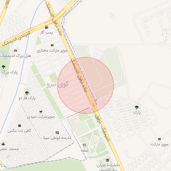Screen dimensions: 171x171
Task: Click the school icon above مدرسه ابوعلی سینا
Action: click(x=57, y=133)
